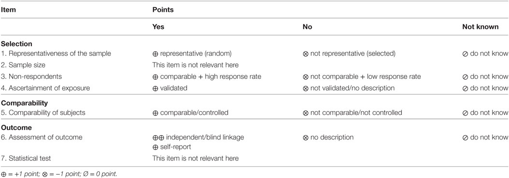The width and height of the screenshot is (509, 178).
Task: Click plus icon beside comparable + high response rate
Action: tap(155, 76)
